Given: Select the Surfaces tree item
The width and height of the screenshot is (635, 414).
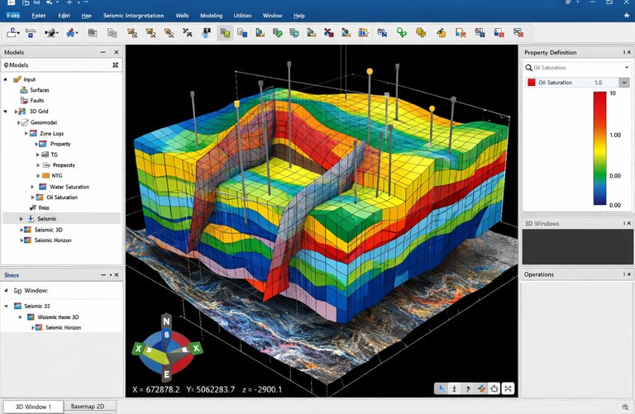Looking at the screenshot, I should pos(40,90).
